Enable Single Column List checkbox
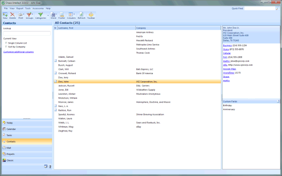 tap(6, 43)
